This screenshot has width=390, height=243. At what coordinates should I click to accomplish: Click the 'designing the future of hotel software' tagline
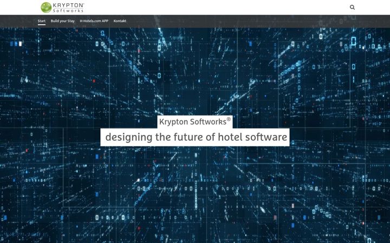coord(195,137)
